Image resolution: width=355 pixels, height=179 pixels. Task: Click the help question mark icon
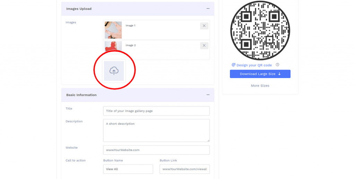pyautogui.click(x=277, y=65)
